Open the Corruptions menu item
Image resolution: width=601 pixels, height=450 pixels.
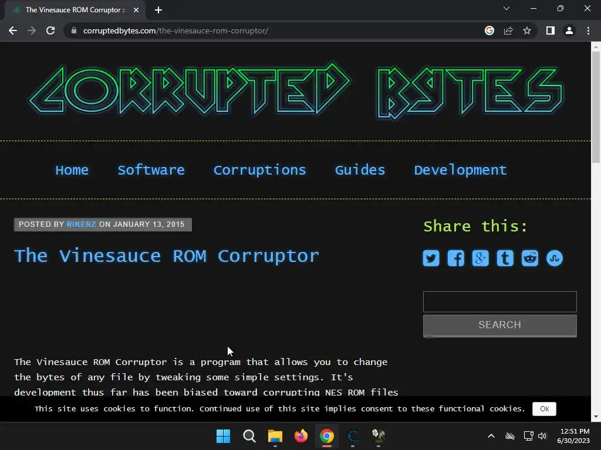[x=260, y=170]
